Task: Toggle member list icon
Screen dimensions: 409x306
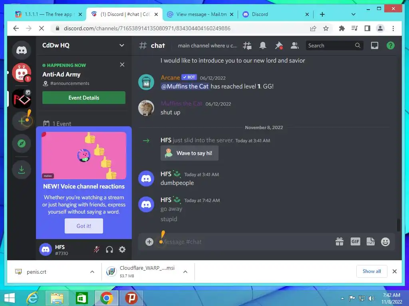Action: [294, 45]
